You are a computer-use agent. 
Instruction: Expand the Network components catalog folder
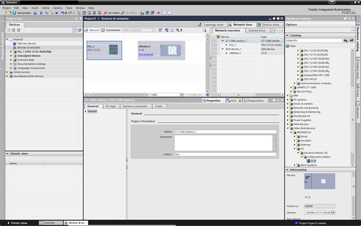(288, 108)
